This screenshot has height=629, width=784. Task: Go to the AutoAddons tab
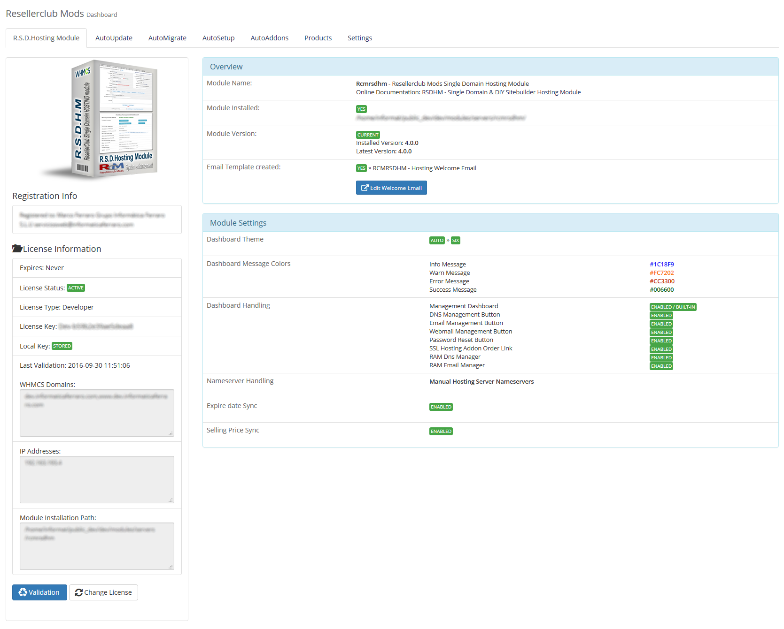[270, 38]
